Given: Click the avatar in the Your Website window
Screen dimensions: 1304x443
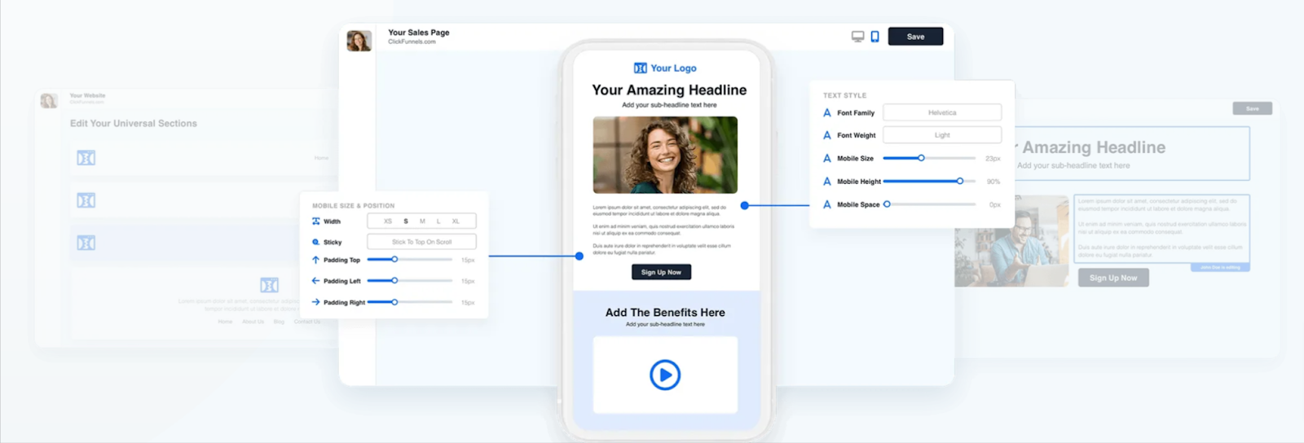Looking at the screenshot, I should [49, 101].
